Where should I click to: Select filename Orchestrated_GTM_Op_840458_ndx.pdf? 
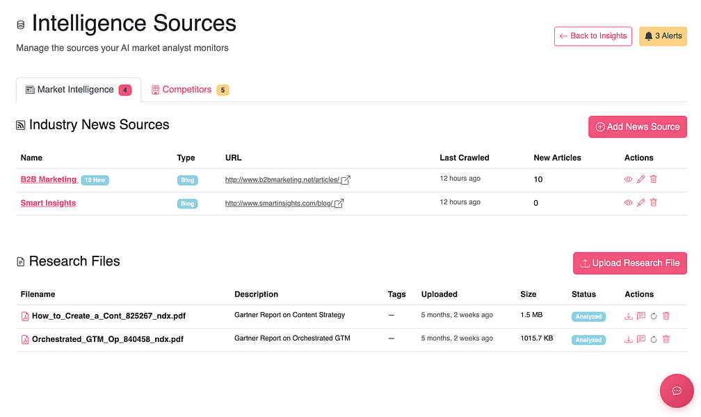coord(108,339)
